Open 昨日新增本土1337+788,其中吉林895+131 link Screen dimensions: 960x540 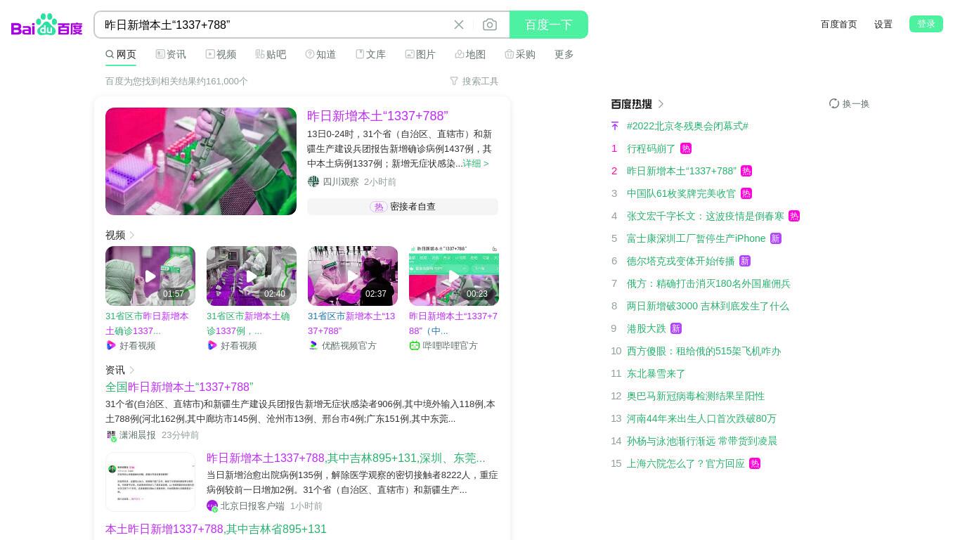pyautogui.click(x=346, y=458)
